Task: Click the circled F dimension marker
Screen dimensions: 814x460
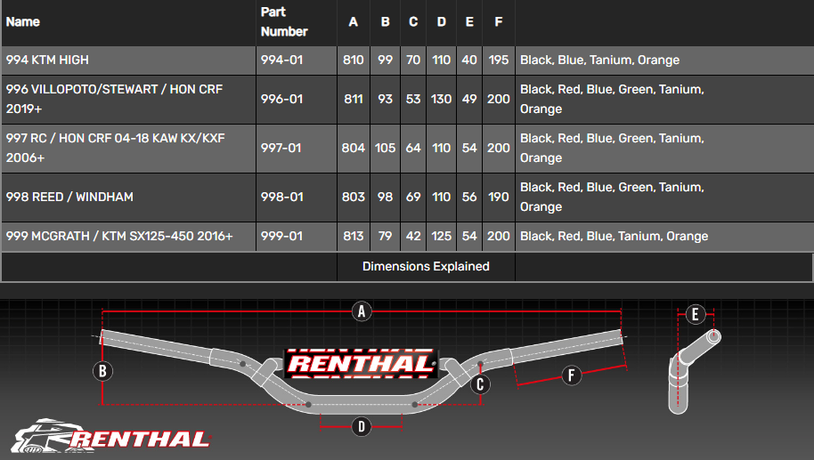Action: pos(571,375)
